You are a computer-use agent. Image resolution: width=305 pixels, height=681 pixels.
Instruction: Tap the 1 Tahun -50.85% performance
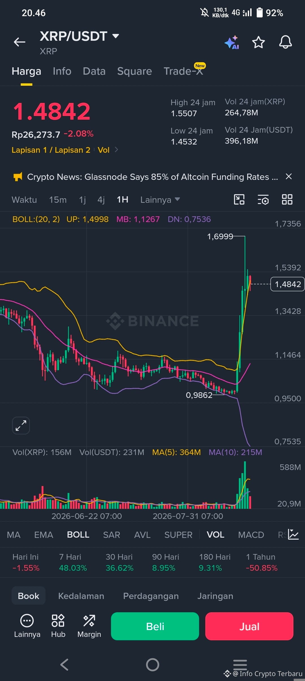(x=262, y=562)
